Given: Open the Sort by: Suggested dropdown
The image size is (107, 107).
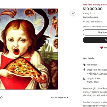Looking at the screenshot, I should click(60, 98).
